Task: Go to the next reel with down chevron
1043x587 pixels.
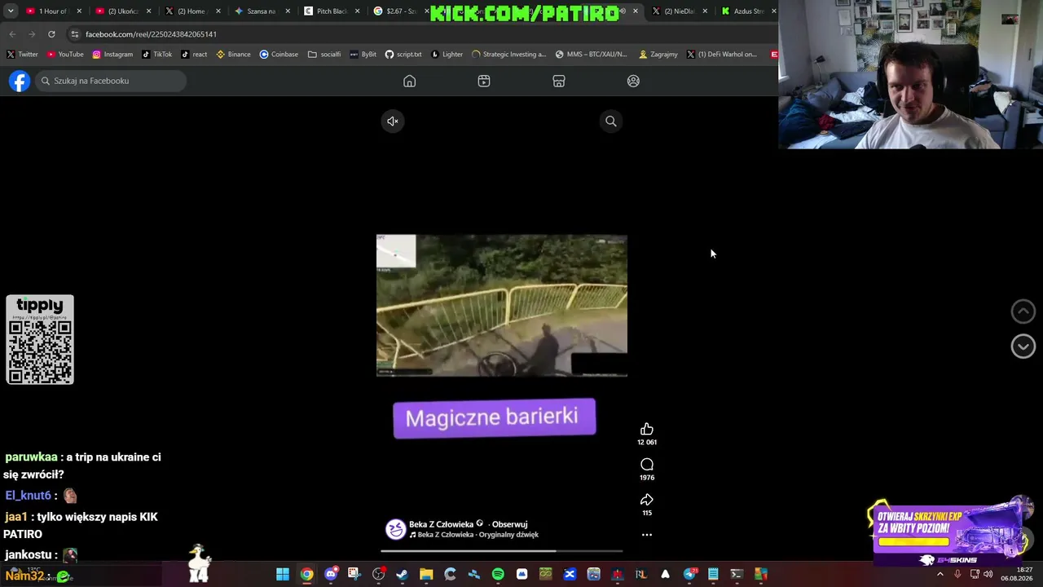Action: click(1023, 346)
